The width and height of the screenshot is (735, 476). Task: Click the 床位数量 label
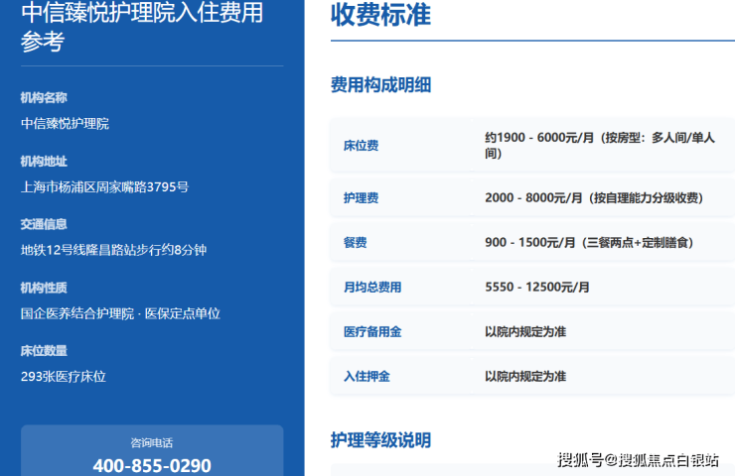click(x=44, y=351)
